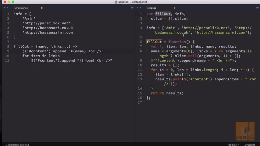This screenshot has width=260, height=146.
Task: Close the script.js tab
Action: (x=174, y=8)
